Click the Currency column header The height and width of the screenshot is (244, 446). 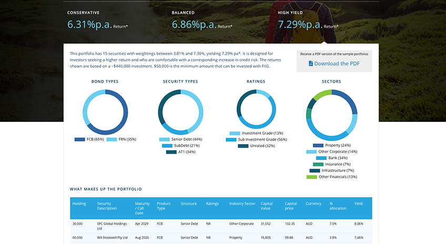[x=313, y=204]
